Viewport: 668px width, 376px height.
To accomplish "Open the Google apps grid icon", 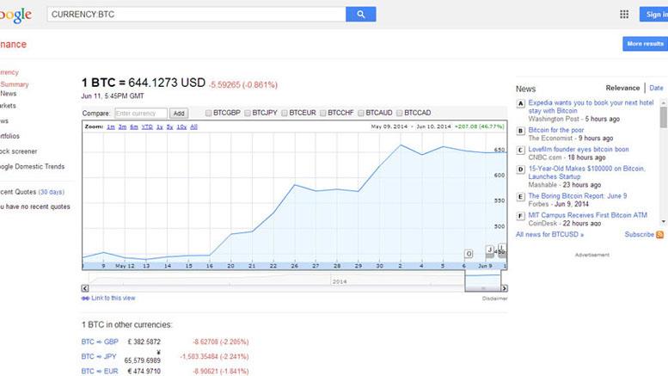I will 624,14.
